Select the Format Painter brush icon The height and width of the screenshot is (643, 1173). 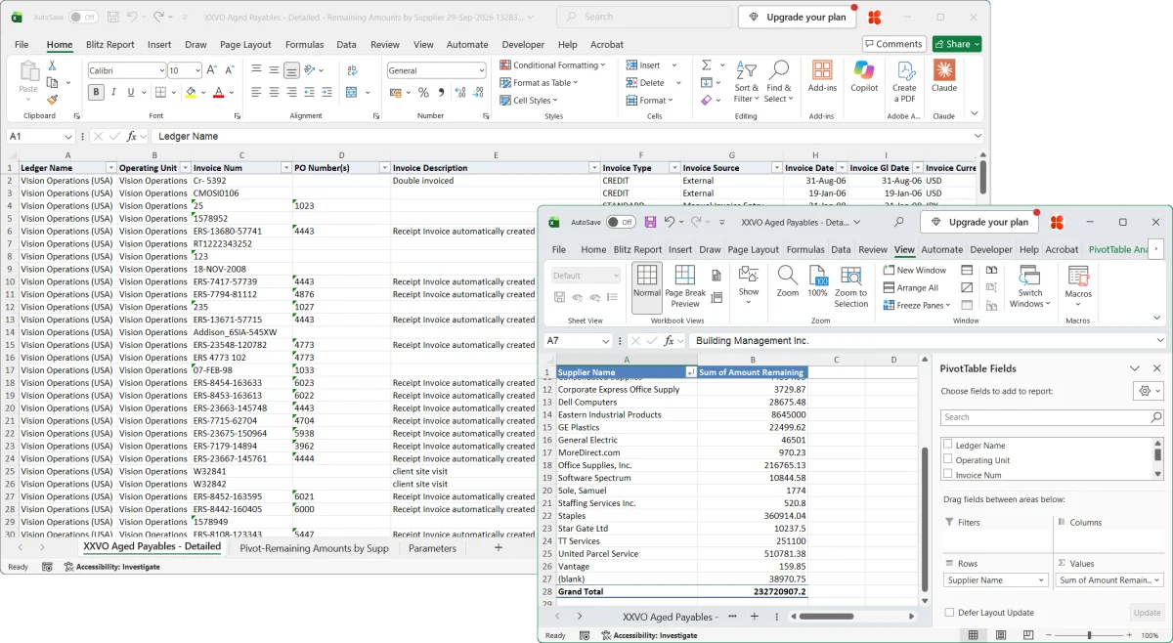tap(53, 100)
